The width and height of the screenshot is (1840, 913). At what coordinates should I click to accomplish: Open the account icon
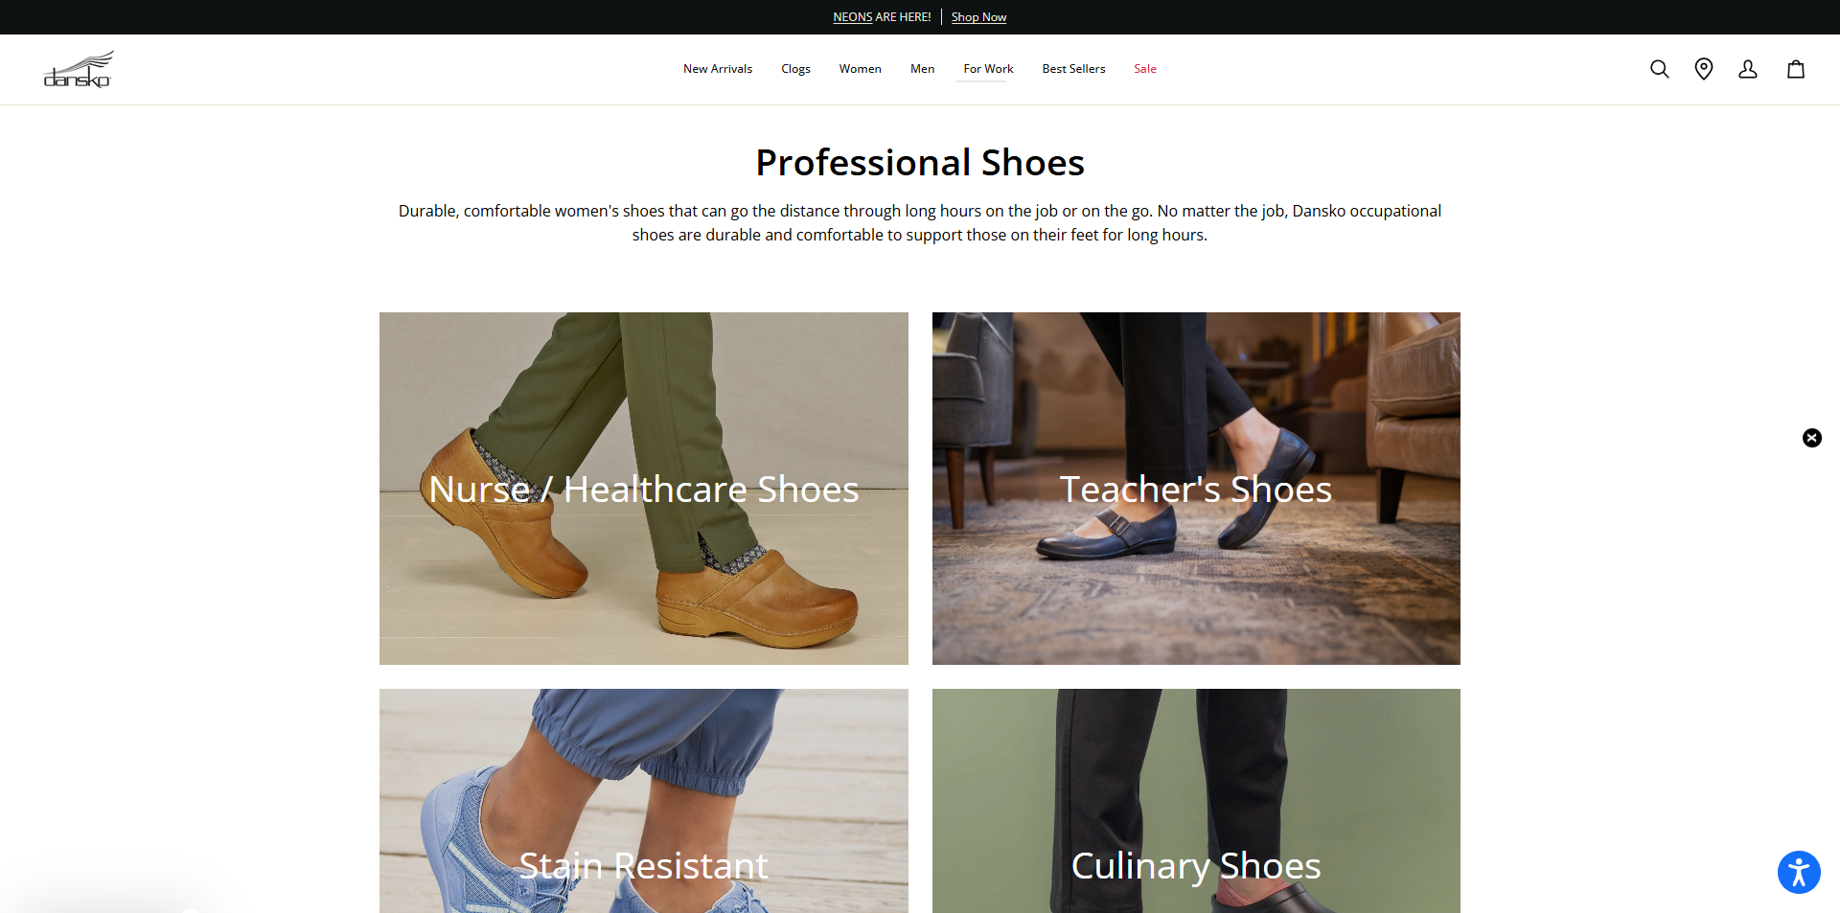pyautogui.click(x=1749, y=69)
